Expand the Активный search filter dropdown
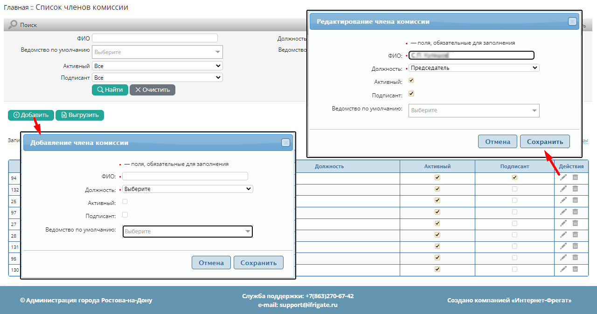The width and height of the screenshot is (597, 314). point(157,66)
